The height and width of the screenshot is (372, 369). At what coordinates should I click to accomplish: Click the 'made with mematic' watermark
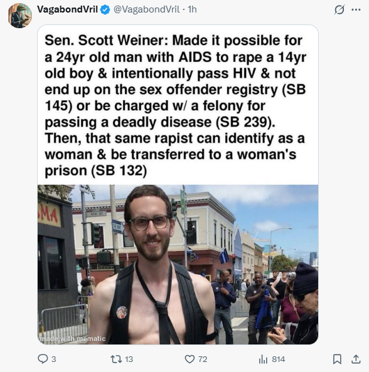click(73, 339)
